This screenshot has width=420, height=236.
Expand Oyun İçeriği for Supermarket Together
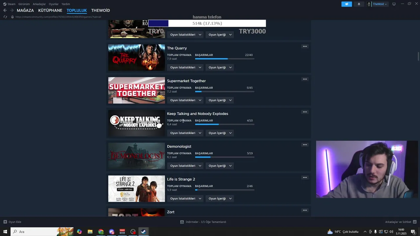(x=220, y=100)
